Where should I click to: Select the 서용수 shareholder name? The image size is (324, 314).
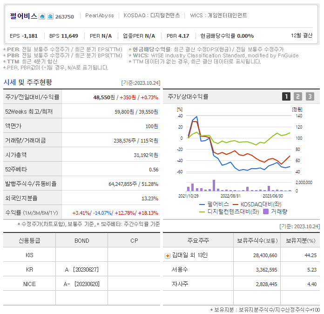180,270
